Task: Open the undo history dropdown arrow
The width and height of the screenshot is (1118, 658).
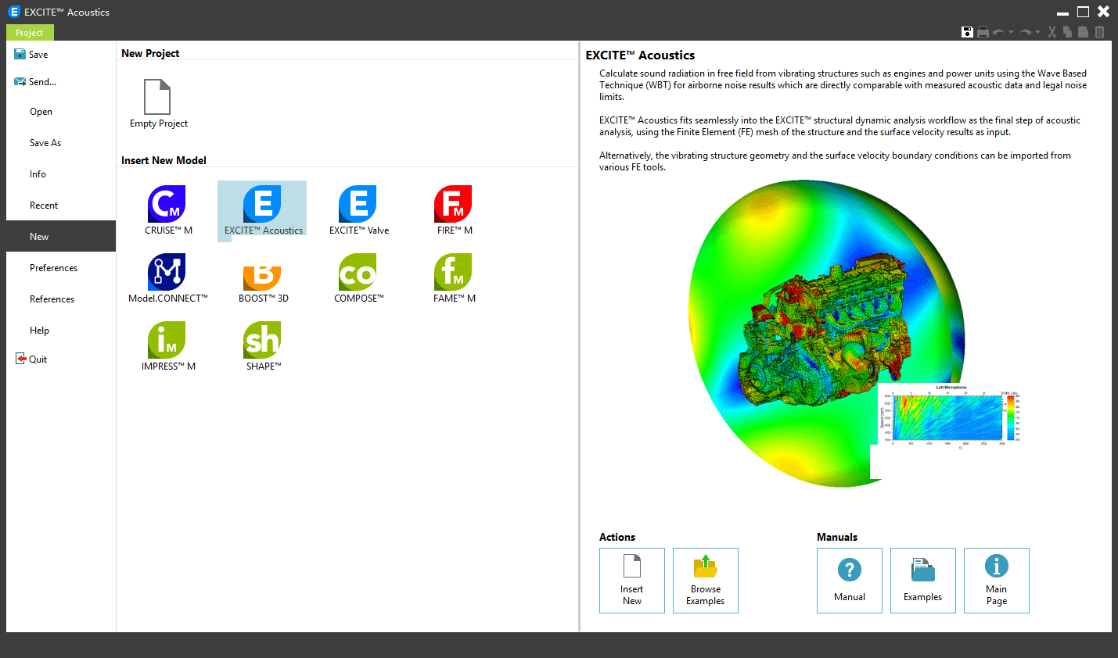Action: pyautogui.click(x=1011, y=33)
